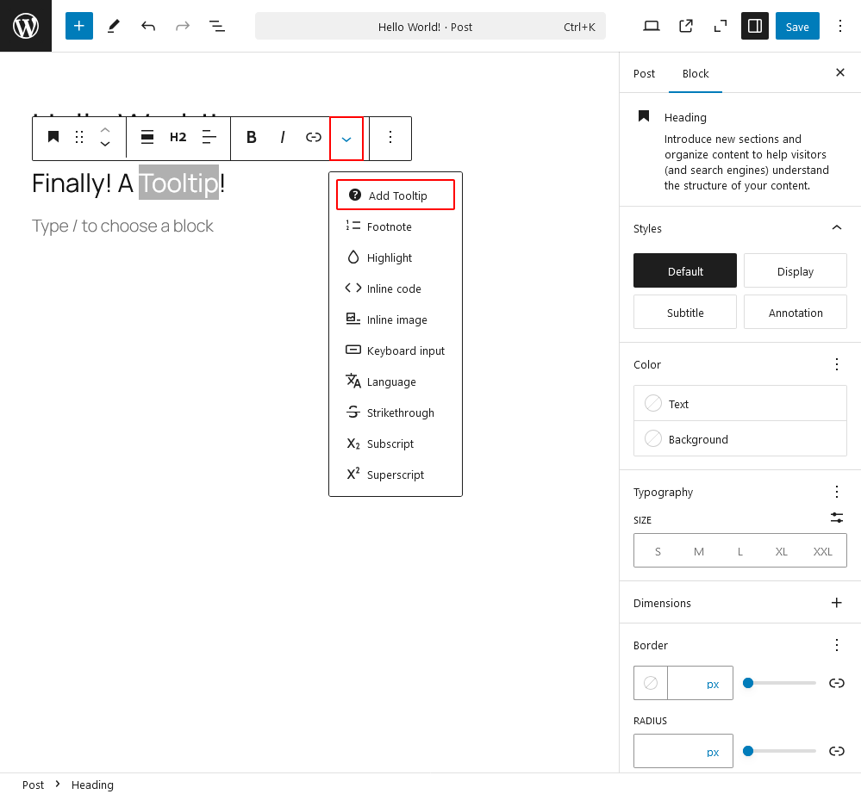Choose Language from format menu

coord(396,381)
